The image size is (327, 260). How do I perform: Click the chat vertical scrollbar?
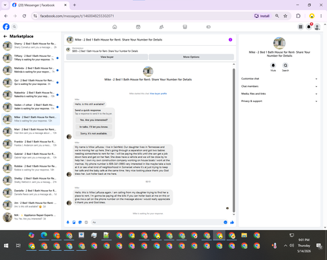[x=233, y=140]
